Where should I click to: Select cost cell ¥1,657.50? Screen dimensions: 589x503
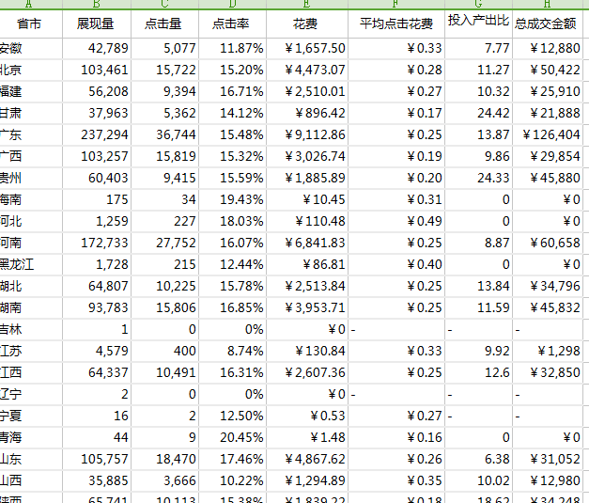[307, 49]
